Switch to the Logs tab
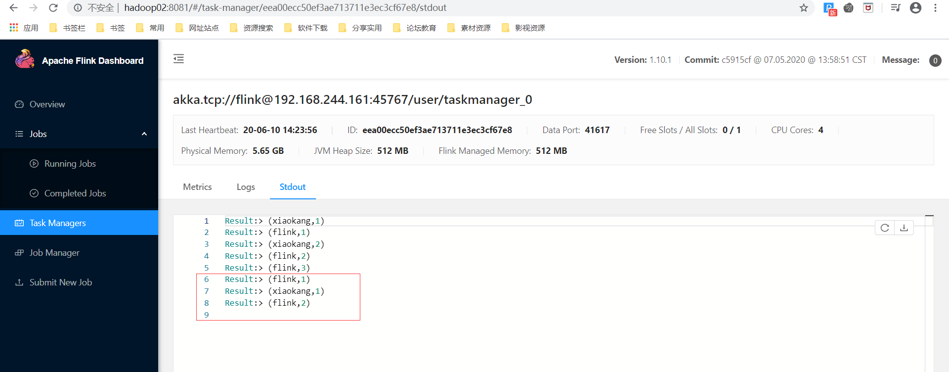This screenshot has width=949, height=372. pyautogui.click(x=246, y=187)
